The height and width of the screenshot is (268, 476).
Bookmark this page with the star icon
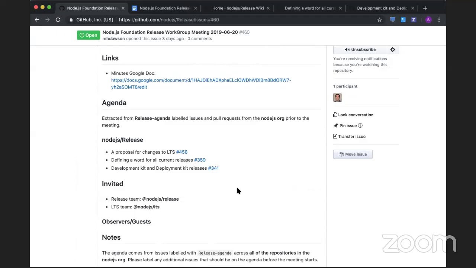coord(379,20)
